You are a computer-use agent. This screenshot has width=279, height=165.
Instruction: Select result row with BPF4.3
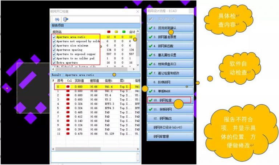click(x=96, y=108)
